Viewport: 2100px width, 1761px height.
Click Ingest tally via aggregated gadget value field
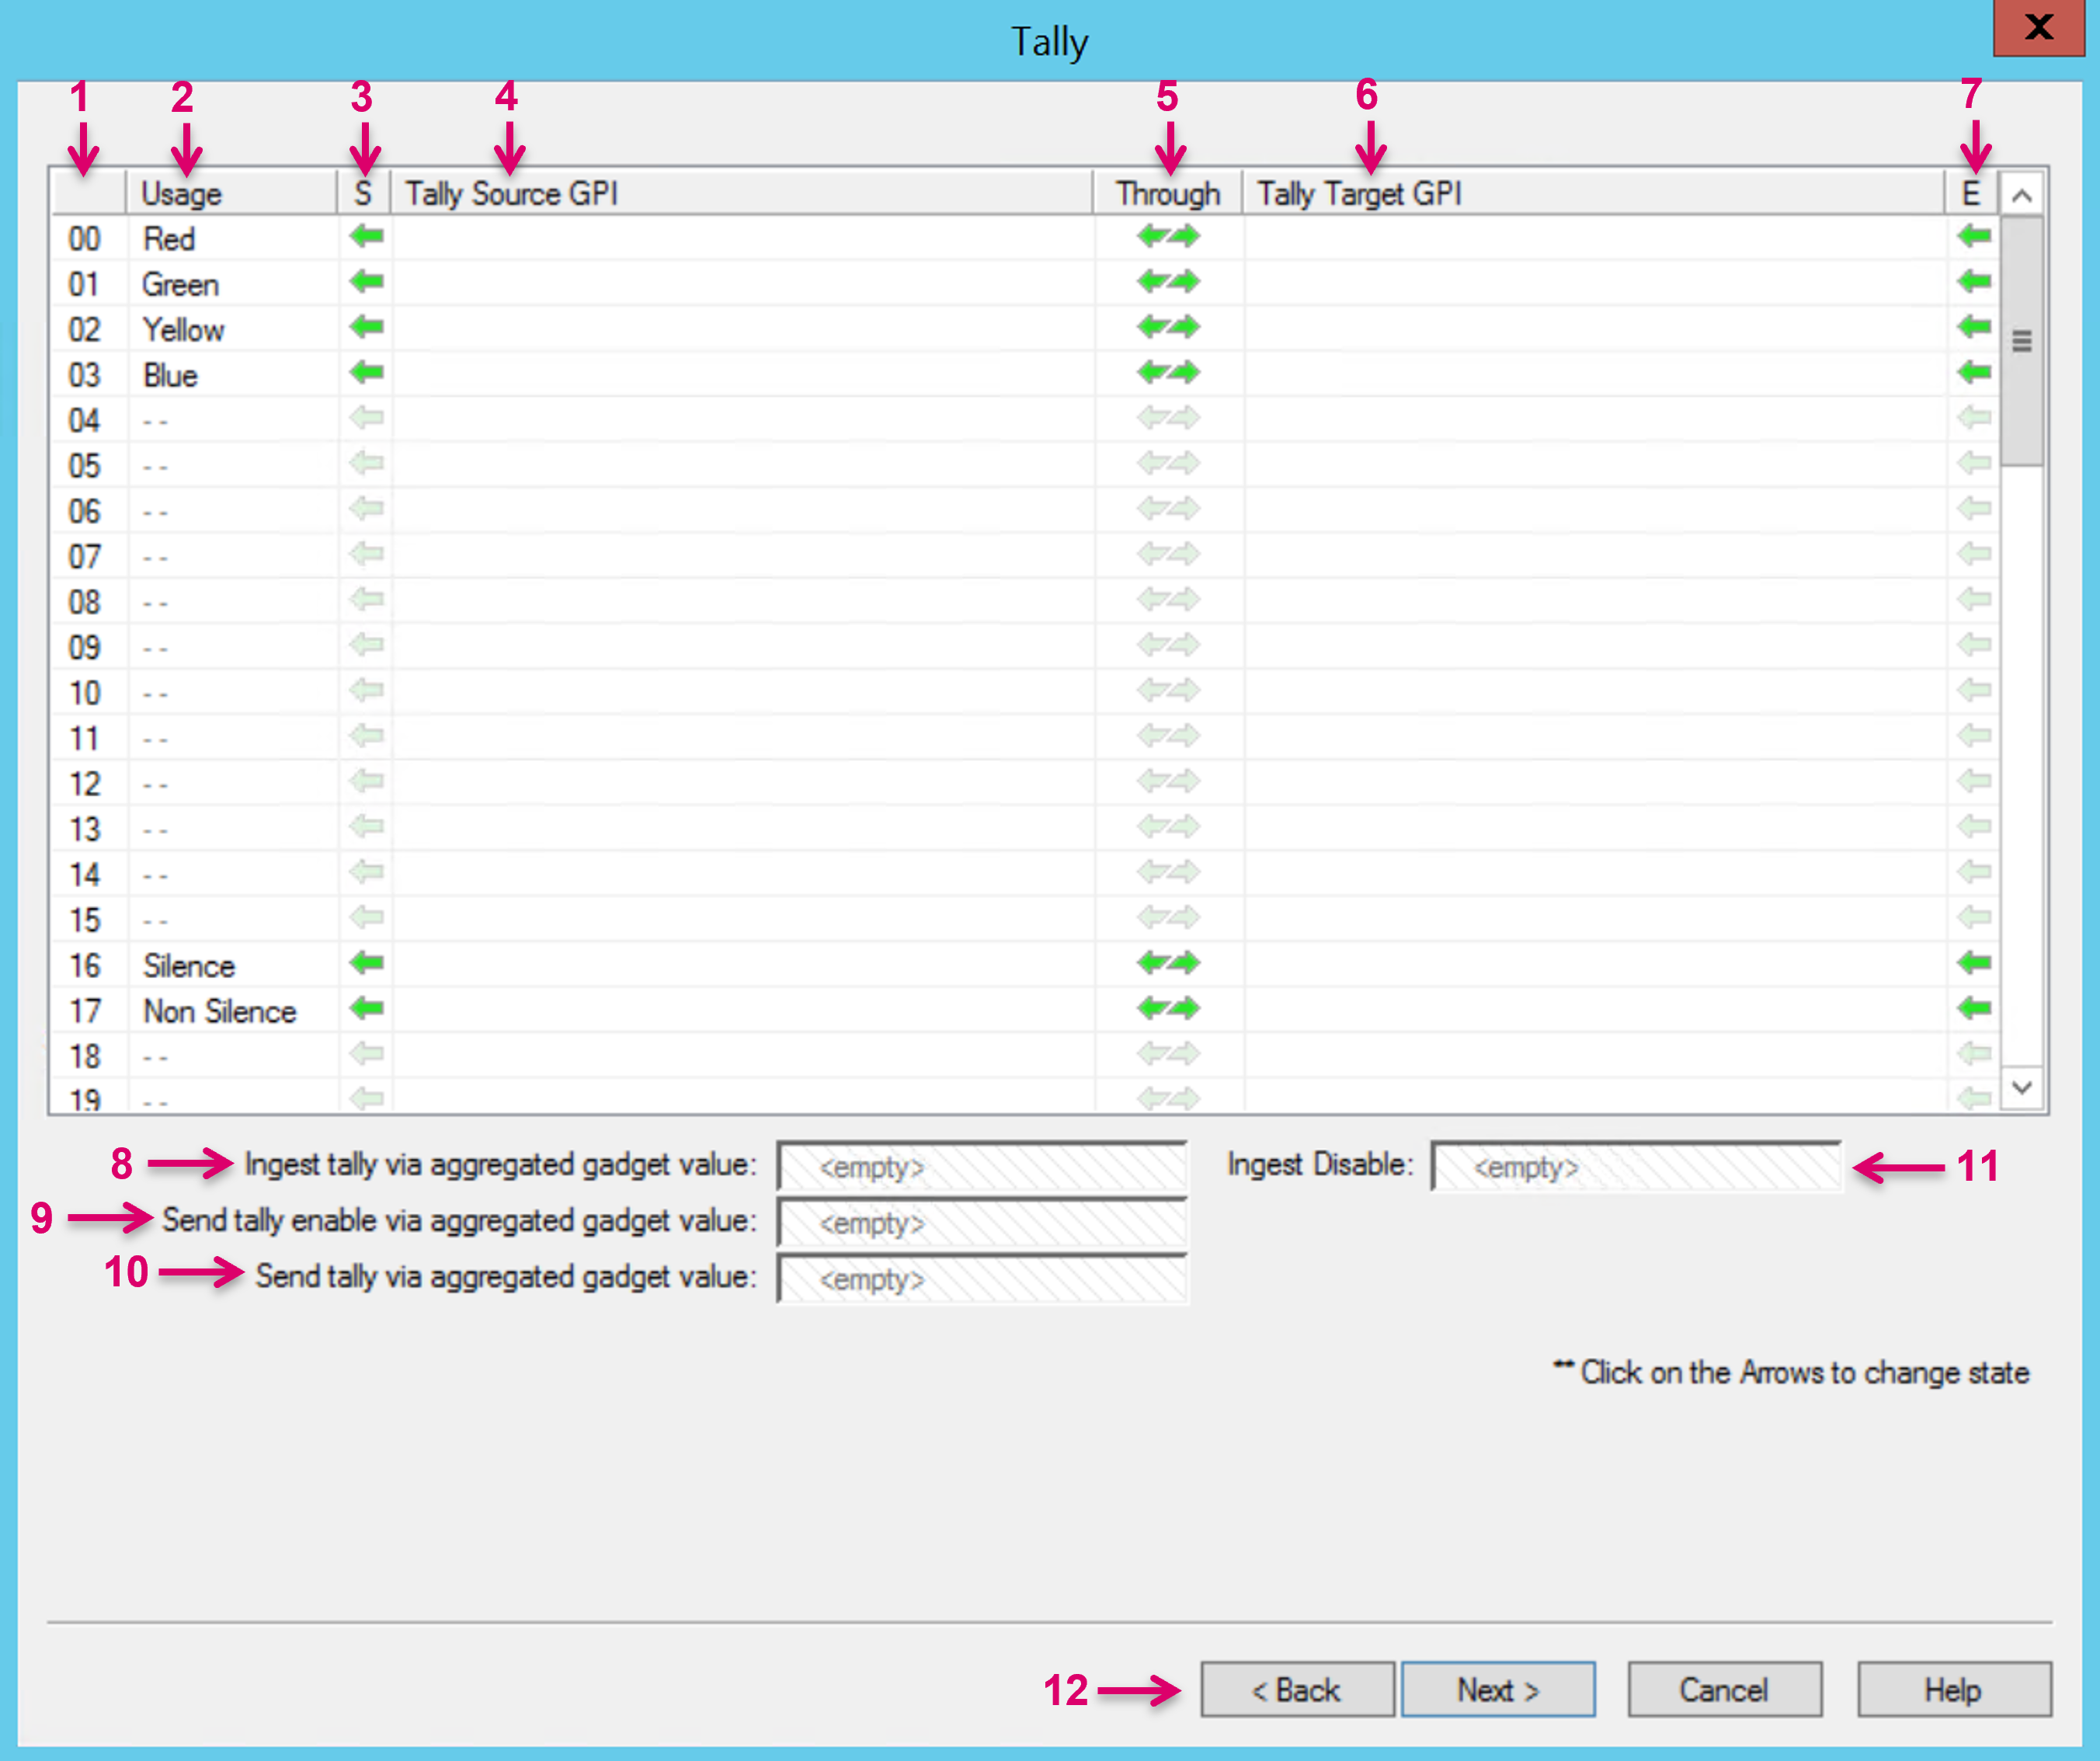click(x=982, y=1166)
